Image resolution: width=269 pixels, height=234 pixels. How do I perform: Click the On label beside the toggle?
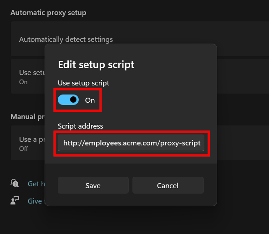(90, 100)
